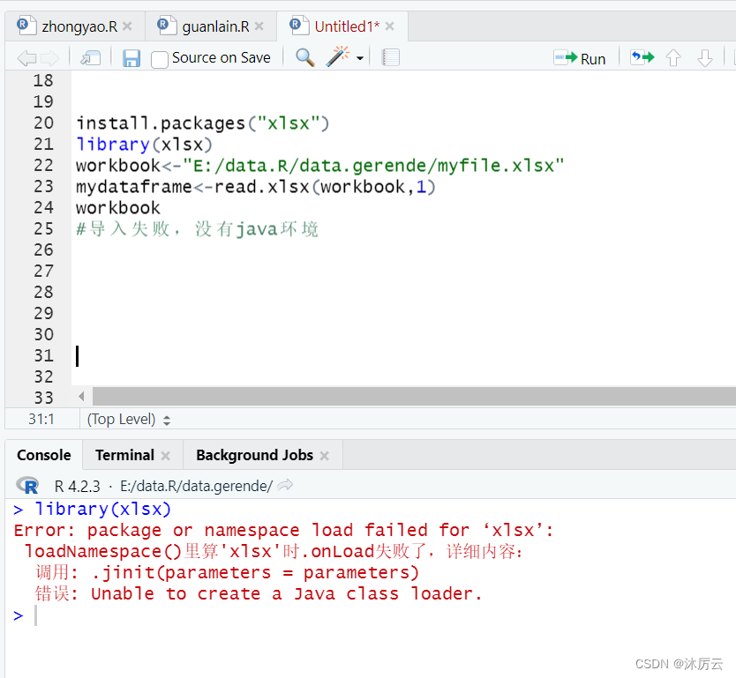Open the code tools magic wand

coord(338,56)
